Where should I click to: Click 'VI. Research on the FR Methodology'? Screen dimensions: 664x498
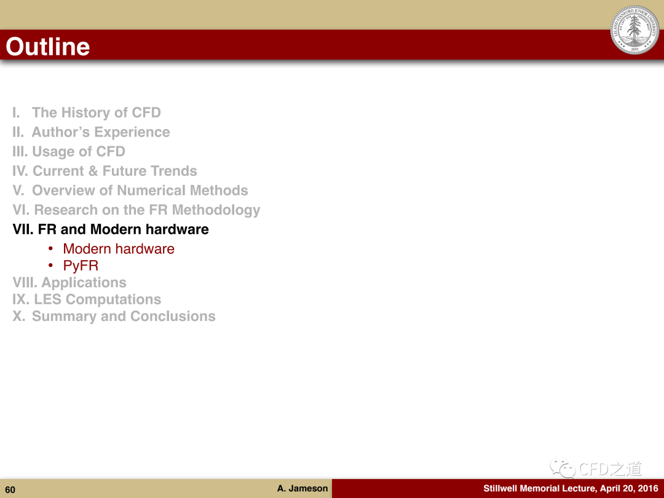point(136,210)
